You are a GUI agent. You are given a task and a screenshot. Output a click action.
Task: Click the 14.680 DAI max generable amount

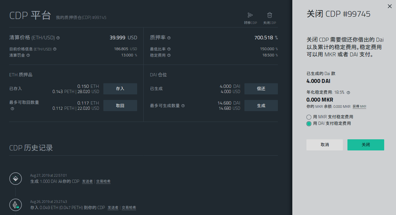coord(229,103)
